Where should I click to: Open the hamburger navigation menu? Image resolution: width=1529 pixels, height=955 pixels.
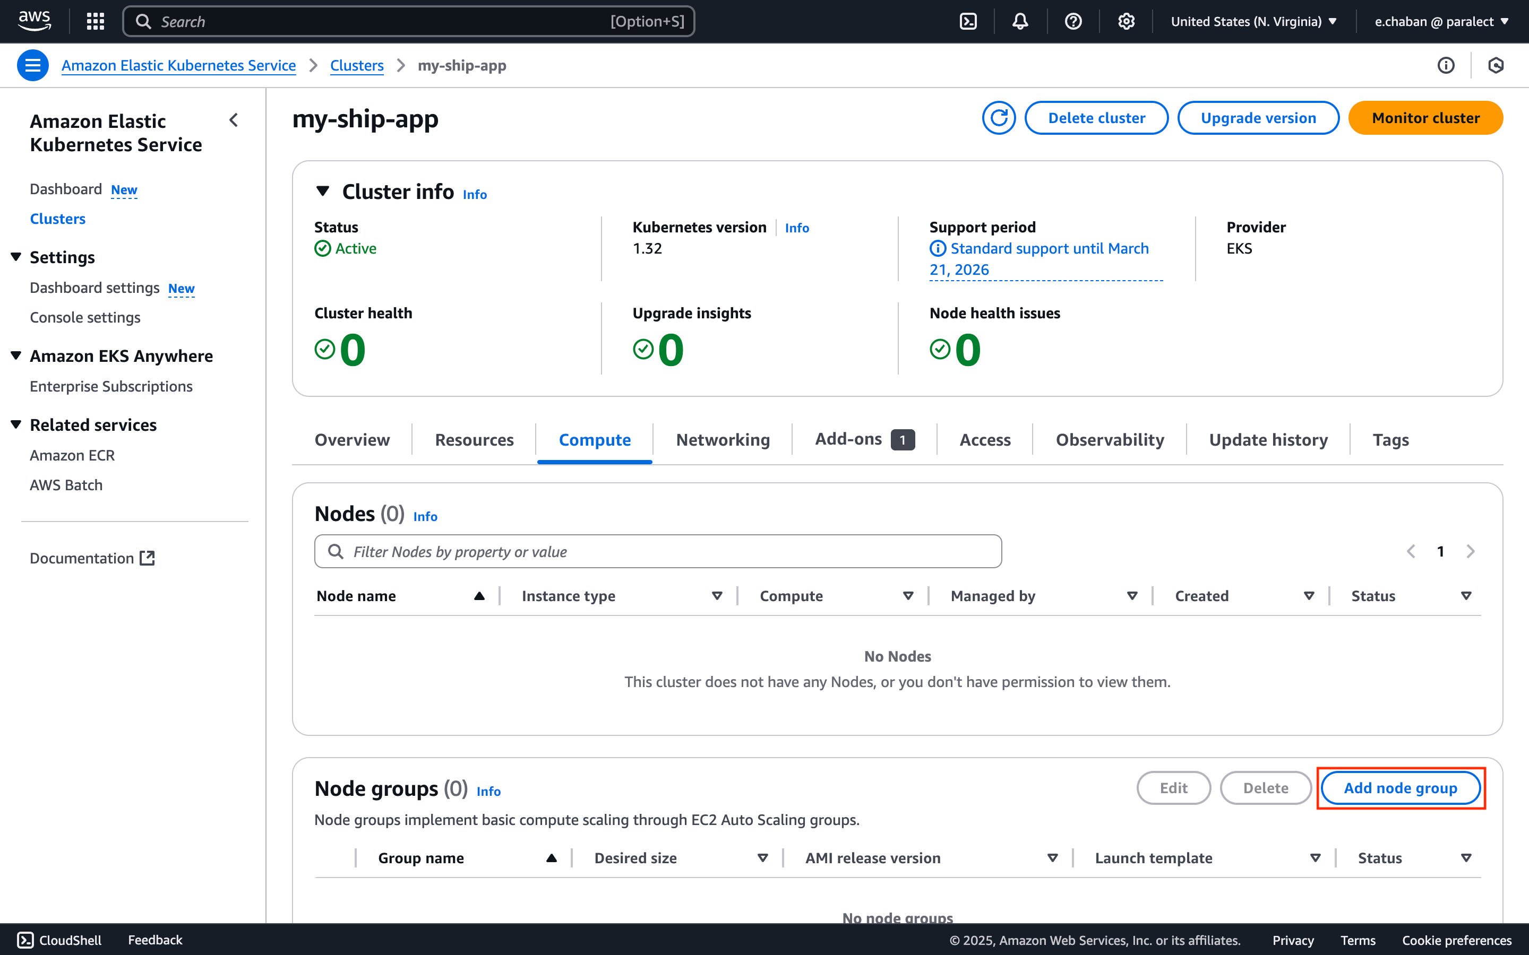tap(32, 64)
